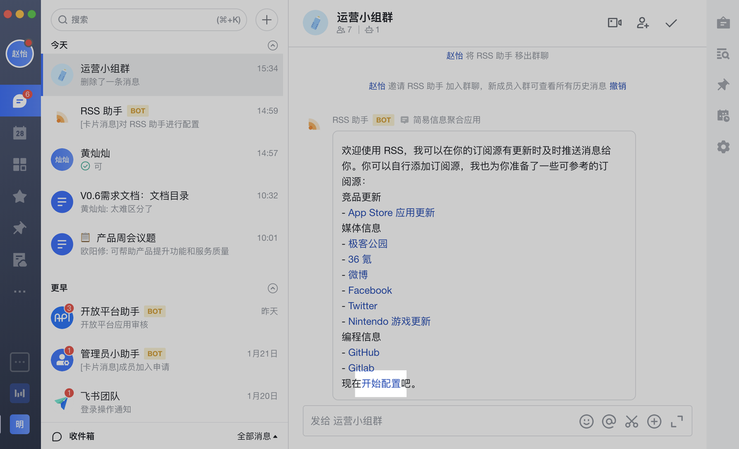Open pinned messages icon in right sidebar
The height and width of the screenshot is (449, 739).
point(723,85)
